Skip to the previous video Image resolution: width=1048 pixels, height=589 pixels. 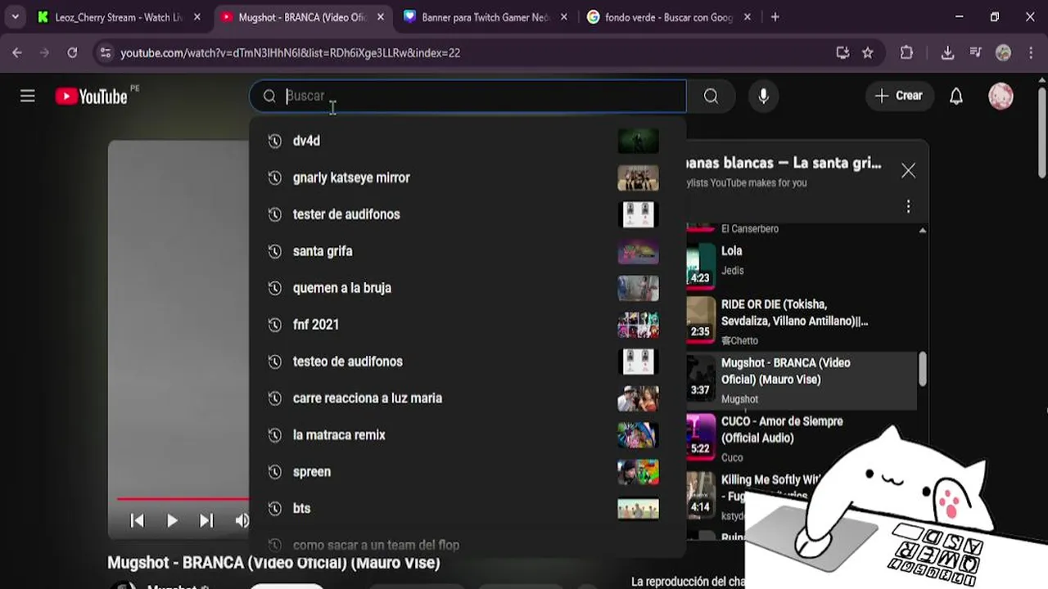click(x=138, y=520)
